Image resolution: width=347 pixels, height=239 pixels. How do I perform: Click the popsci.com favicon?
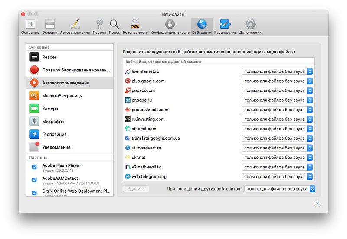128,90
